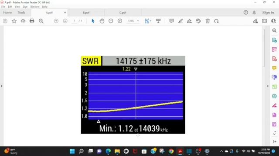Switch to the C.pdf tab
Viewport: 279px width, 156px height.
(123, 13)
